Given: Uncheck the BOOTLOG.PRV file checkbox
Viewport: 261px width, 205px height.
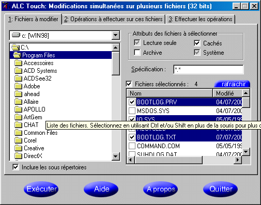Looking at the screenshot, I should click(132, 102).
